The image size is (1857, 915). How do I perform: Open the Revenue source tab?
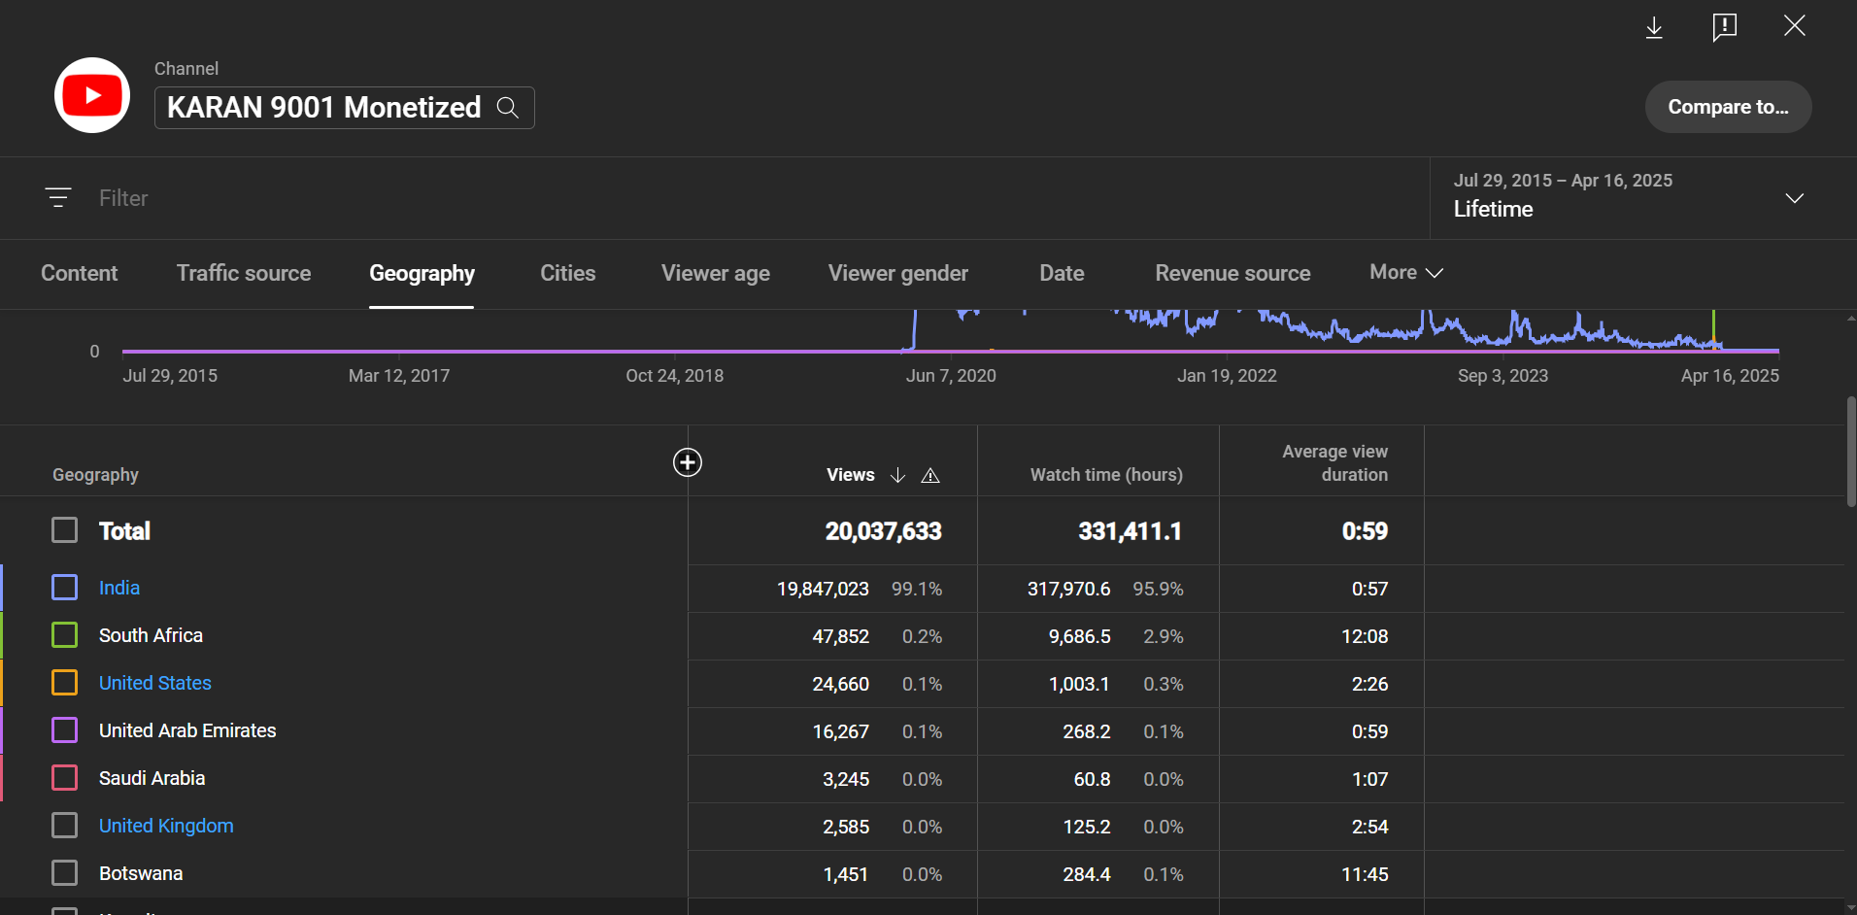pyautogui.click(x=1232, y=274)
